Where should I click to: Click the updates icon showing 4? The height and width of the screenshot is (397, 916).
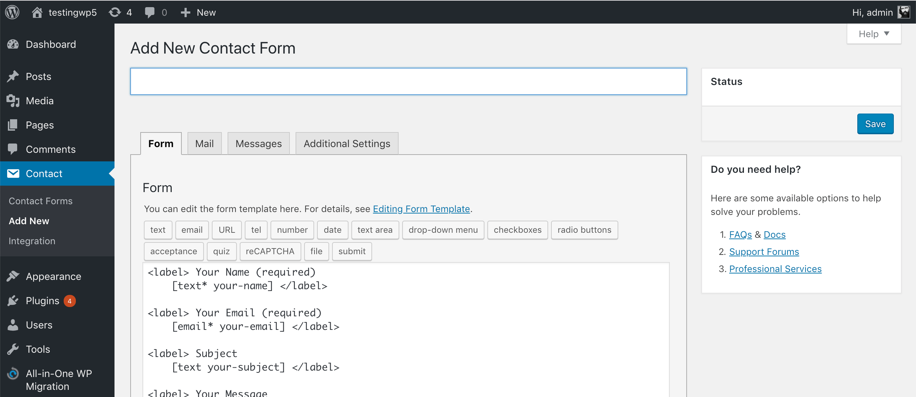[x=115, y=12]
